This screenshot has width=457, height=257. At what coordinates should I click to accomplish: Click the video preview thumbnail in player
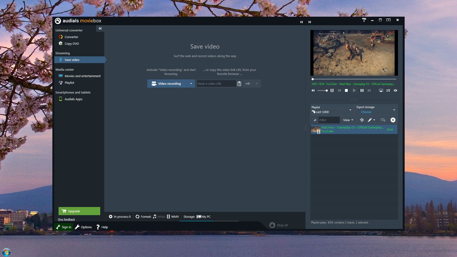tap(354, 53)
